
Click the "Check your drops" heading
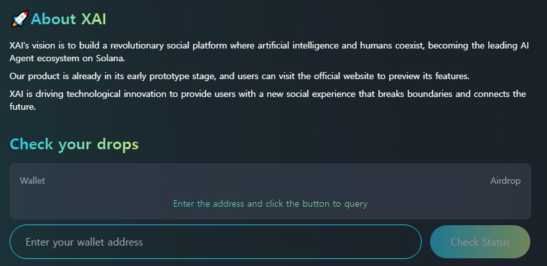click(x=74, y=144)
